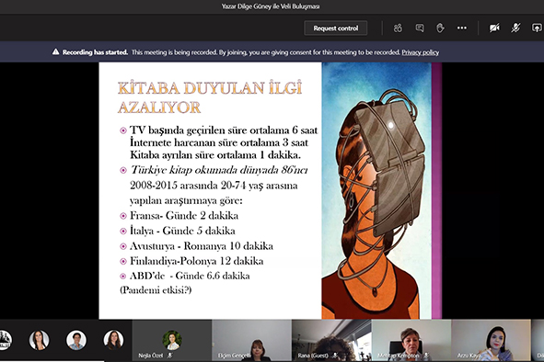Screen dimensions: 544x362
Task: Click Nejla Özel's muted microphone icon
Action: point(169,356)
